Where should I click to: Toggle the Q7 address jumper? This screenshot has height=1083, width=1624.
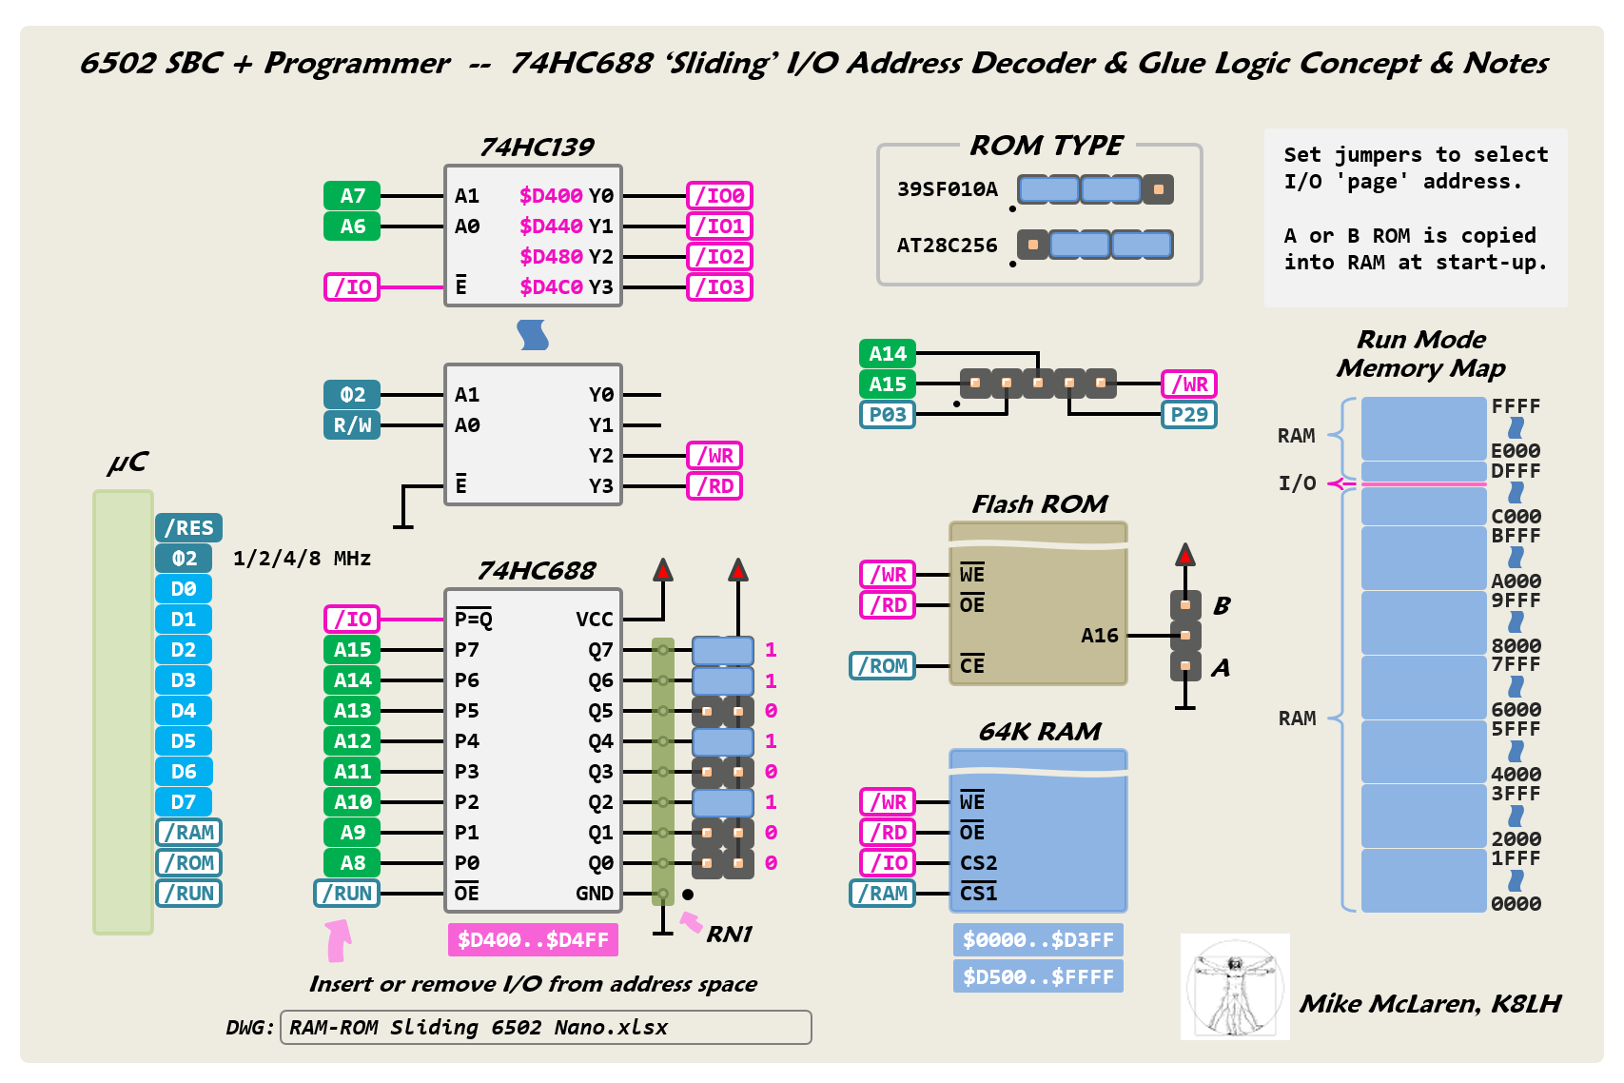pos(723,650)
